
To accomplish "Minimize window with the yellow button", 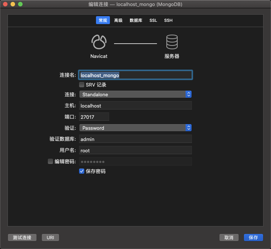I will coord(13,4).
